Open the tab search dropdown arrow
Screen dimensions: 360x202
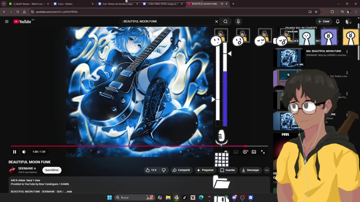click(4, 4)
